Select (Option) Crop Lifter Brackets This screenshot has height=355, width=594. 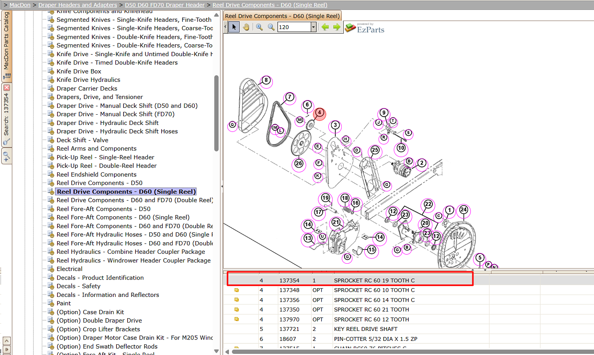tap(98, 329)
